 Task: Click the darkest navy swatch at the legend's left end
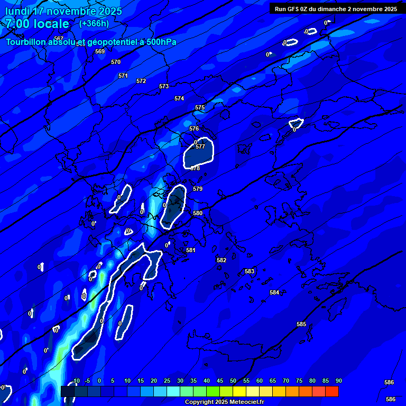coord(67,391)
